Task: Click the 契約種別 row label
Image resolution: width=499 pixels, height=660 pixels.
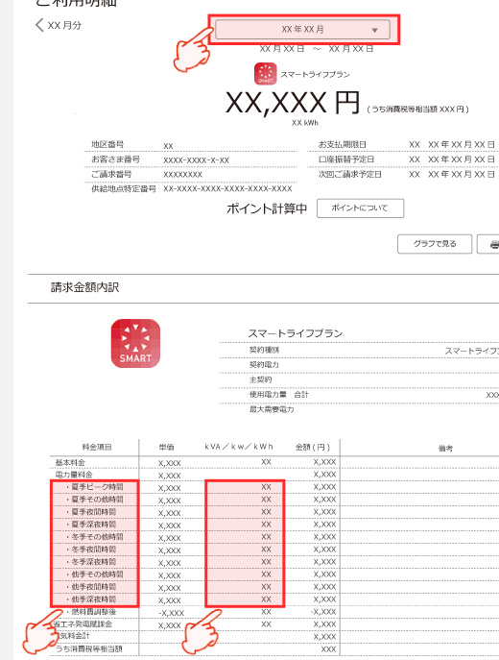Action: [264, 350]
